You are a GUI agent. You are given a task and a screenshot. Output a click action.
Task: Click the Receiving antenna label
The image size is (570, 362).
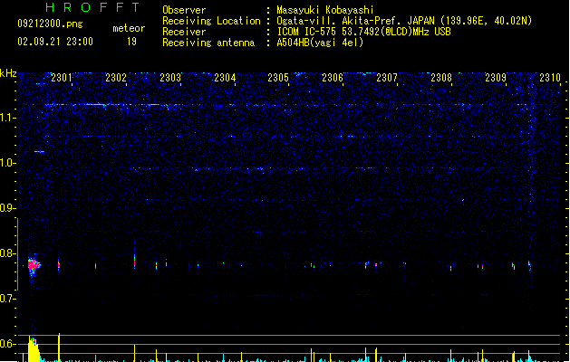[x=208, y=43]
